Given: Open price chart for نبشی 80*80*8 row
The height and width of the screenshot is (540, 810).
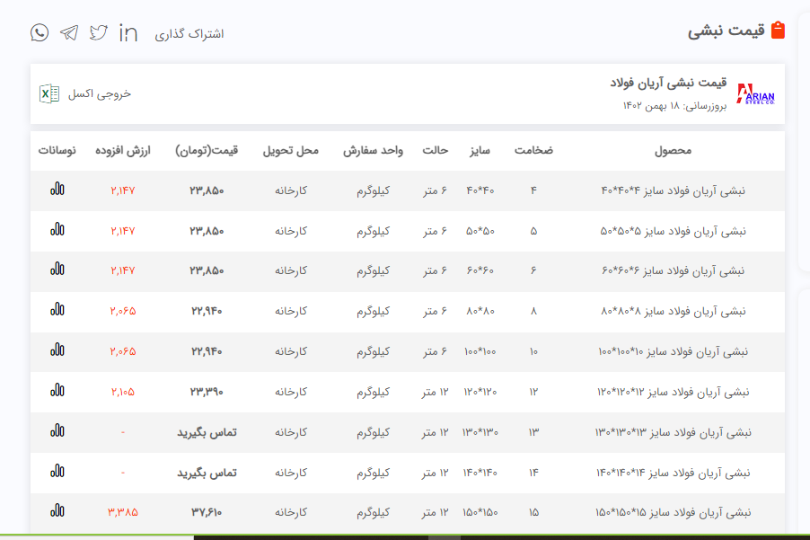Looking at the screenshot, I should pyautogui.click(x=57, y=310).
